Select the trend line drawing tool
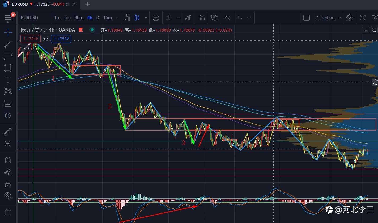Viewport: 378px width, 223px height. pos(8,44)
